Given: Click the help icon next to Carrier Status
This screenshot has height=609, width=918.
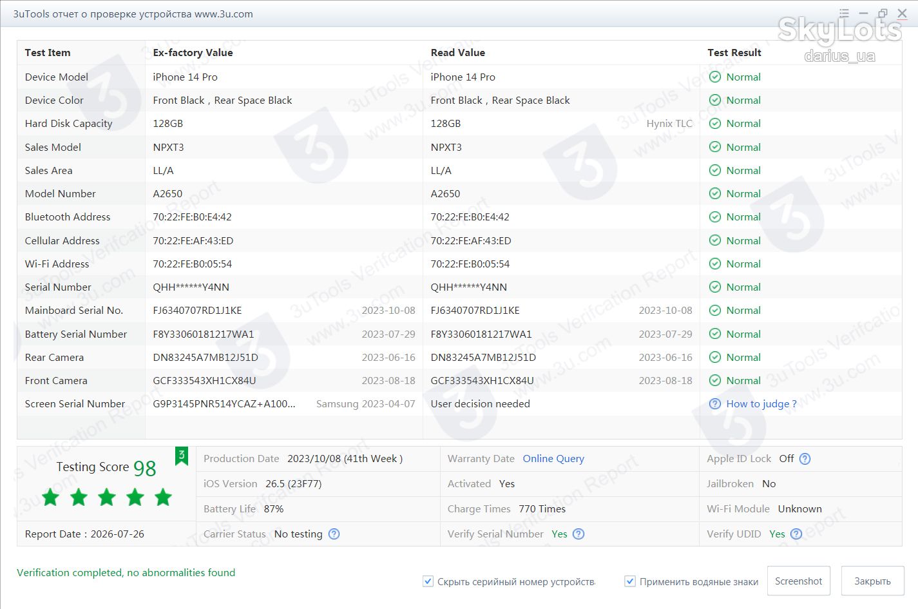Looking at the screenshot, I should tap(334, 534).
